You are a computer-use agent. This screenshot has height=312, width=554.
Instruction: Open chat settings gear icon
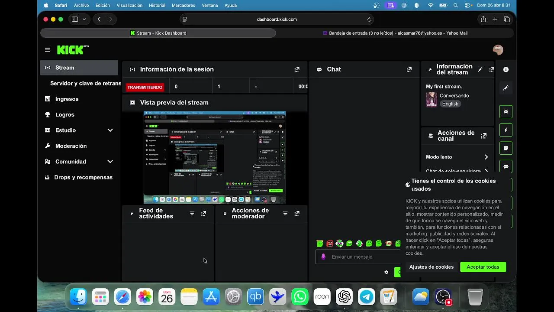tap(386, 272)
